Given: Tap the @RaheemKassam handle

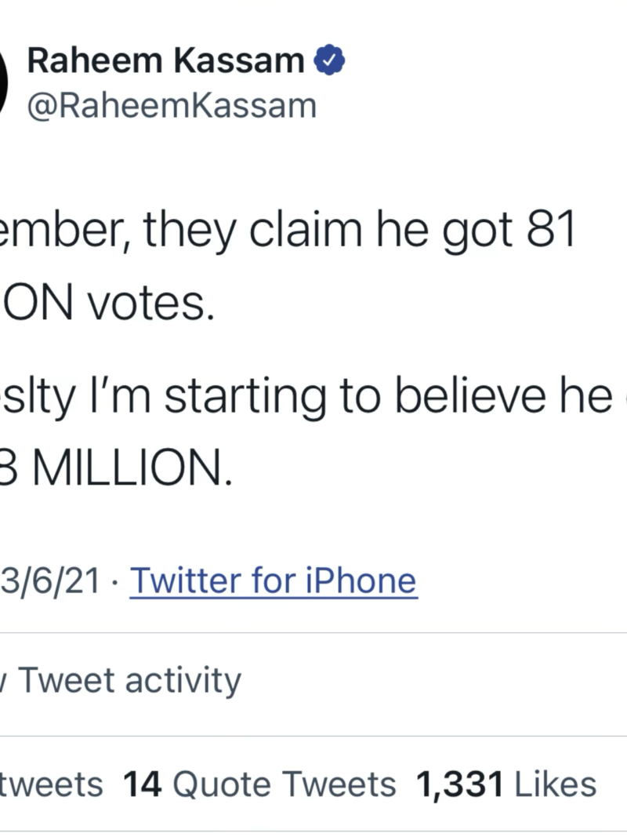Looking at the screenshot, I should pos(172,105).
